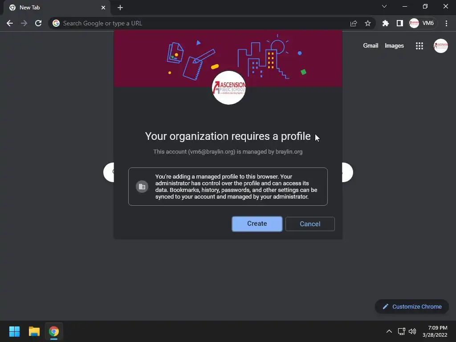This screenshot has width=456, height=342.
Task: Show hidden system tray icons
Action: 389,331
